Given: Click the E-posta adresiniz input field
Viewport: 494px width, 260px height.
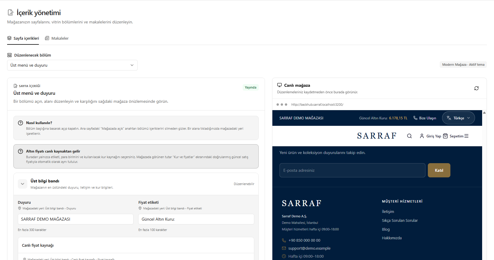Looking at the screenshot, I should pyautogui.click(x=352, y=170).
